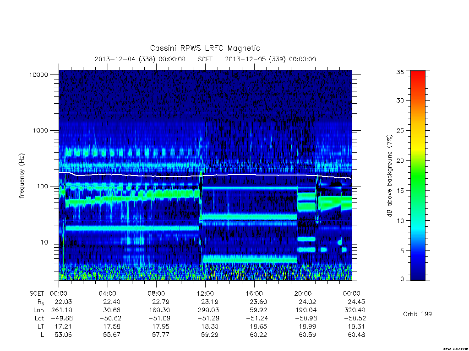The height and width of the screenshot is (351, 469).
Task: Click the L value 59.29
Action: pyautogui.click(x=210, y=335)
